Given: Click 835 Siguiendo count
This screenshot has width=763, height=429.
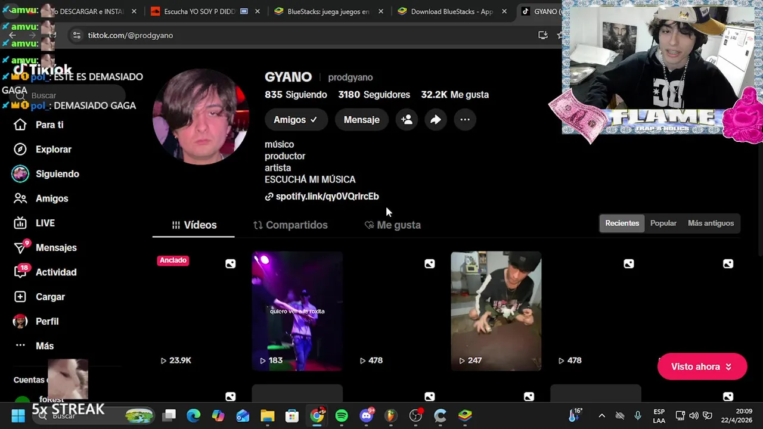Looking at the screenshot, I should point(296,95).
